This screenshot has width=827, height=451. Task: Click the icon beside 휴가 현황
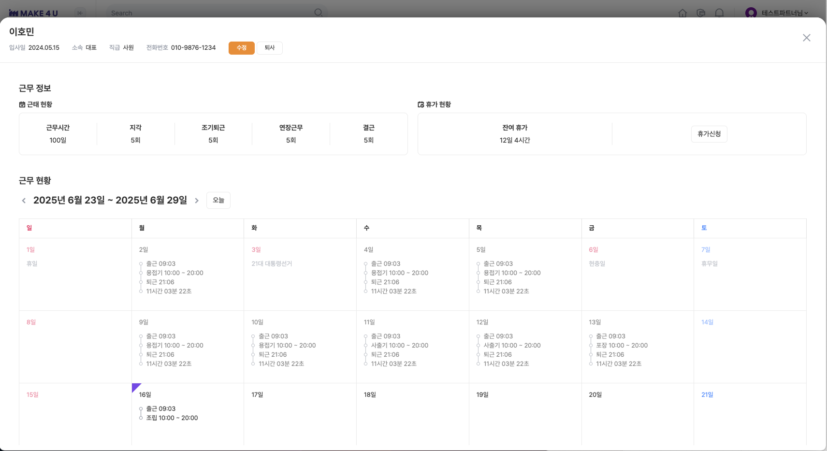[x=421, y=104]
